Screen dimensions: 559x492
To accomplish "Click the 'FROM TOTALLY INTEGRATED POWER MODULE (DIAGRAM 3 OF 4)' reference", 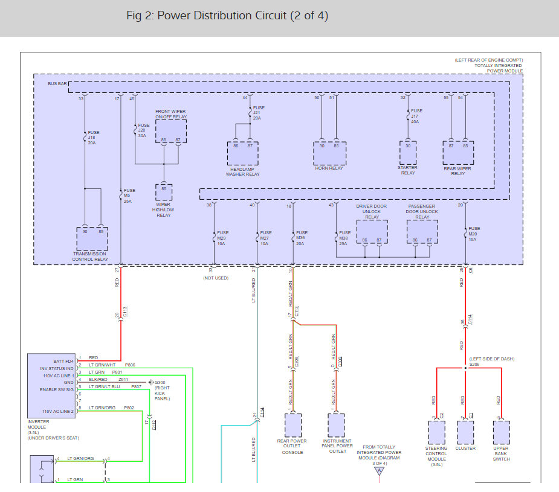I will (x=379, y=455).
